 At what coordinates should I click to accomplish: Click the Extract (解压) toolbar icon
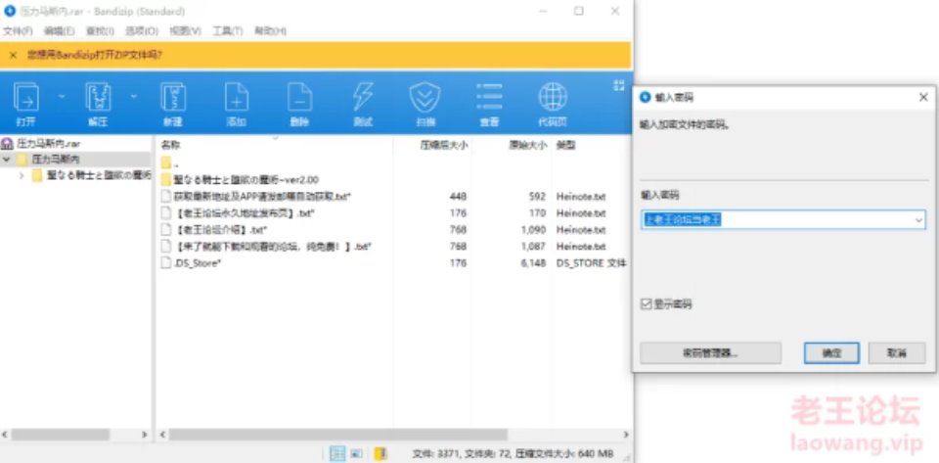[x=98, y=98]
